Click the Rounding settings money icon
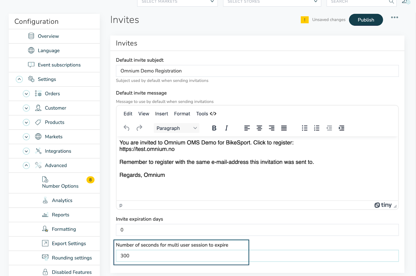This screenshot has width=416, height=276. click(x=45, y=257)
